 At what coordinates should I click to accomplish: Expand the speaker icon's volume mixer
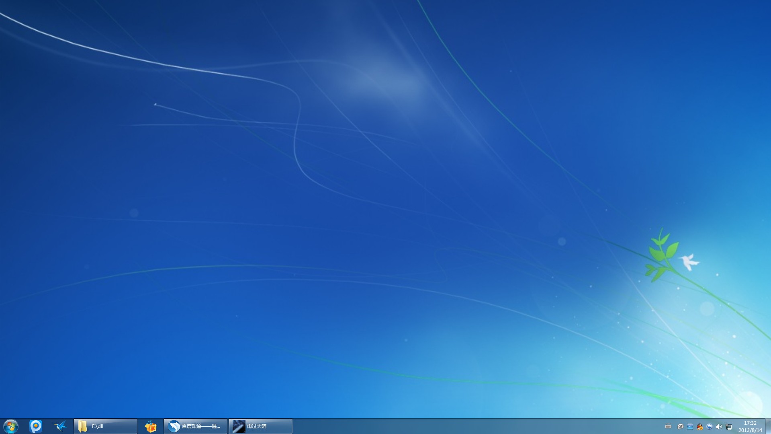[x=720, y=426]
